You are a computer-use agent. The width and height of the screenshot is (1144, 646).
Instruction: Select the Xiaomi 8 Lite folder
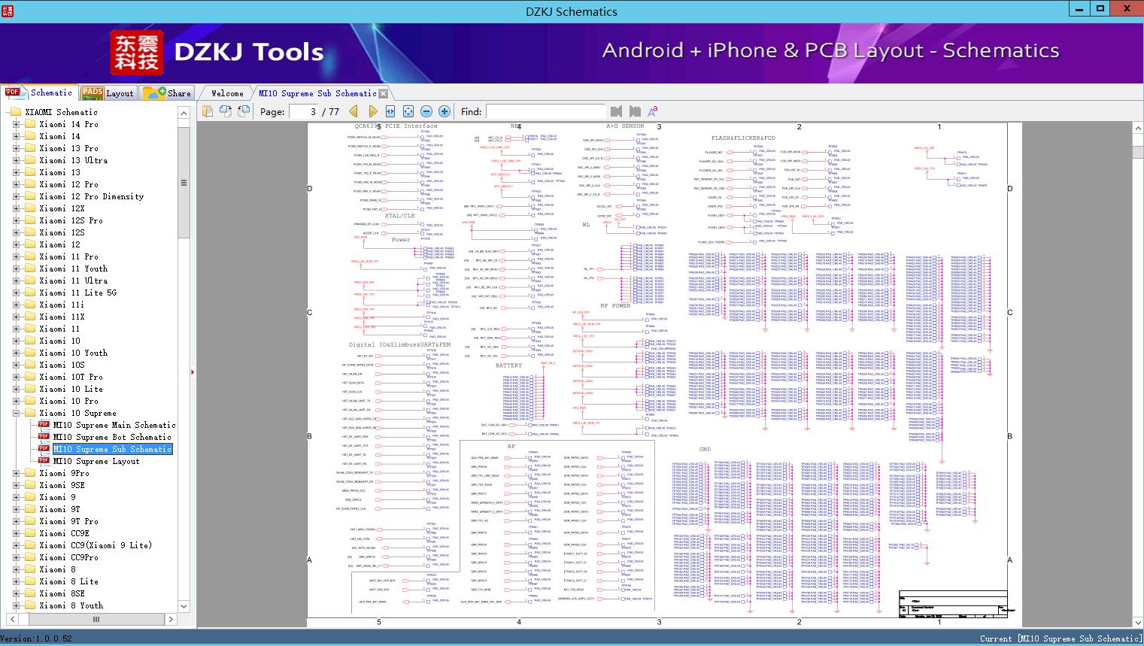[x=69, y=581]
